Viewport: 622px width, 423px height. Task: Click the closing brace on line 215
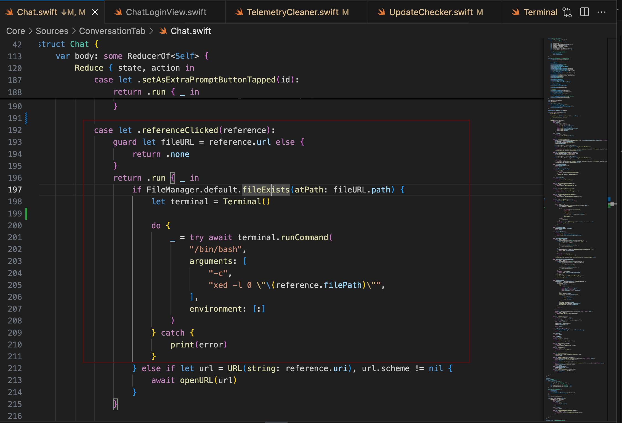(115, 404)
